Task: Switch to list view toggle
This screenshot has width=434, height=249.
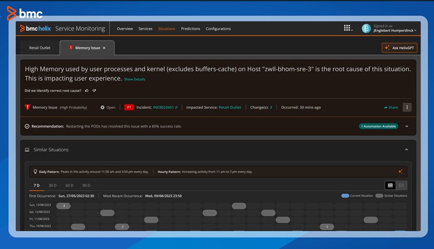Action: coord(401,185)
